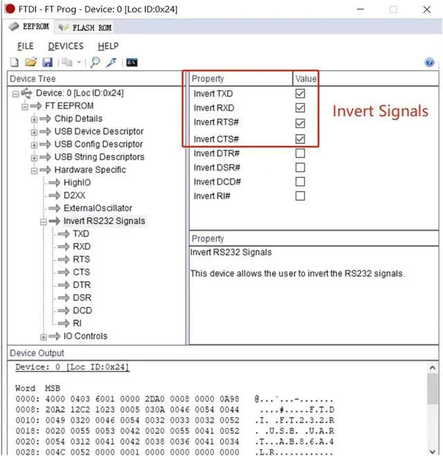The width and height of the screenshot is (443, 456).
Task: Collapse the Hardware Specific tree node
Action: tap(34, 170)
